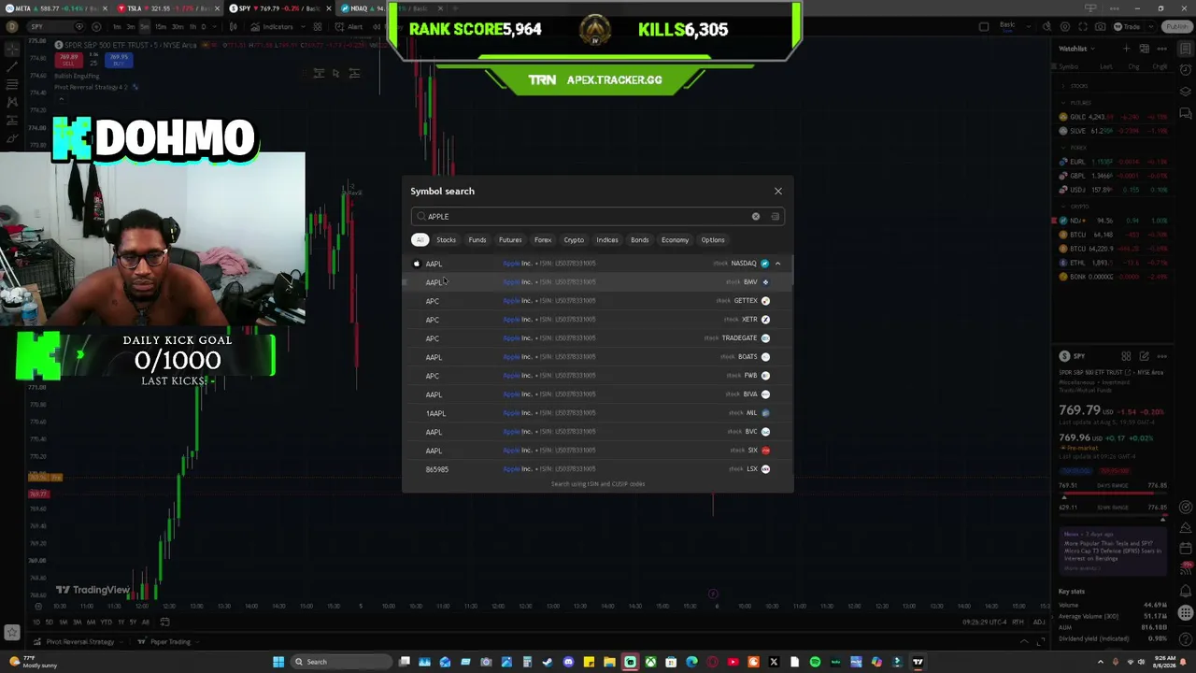Select the SILVER watchlist row

tap(1112, 131)
